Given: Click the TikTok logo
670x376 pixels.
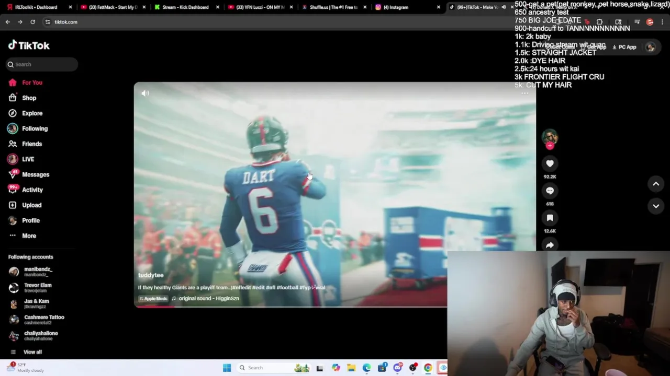Looking at the screenshot, I should click(29, 45).
